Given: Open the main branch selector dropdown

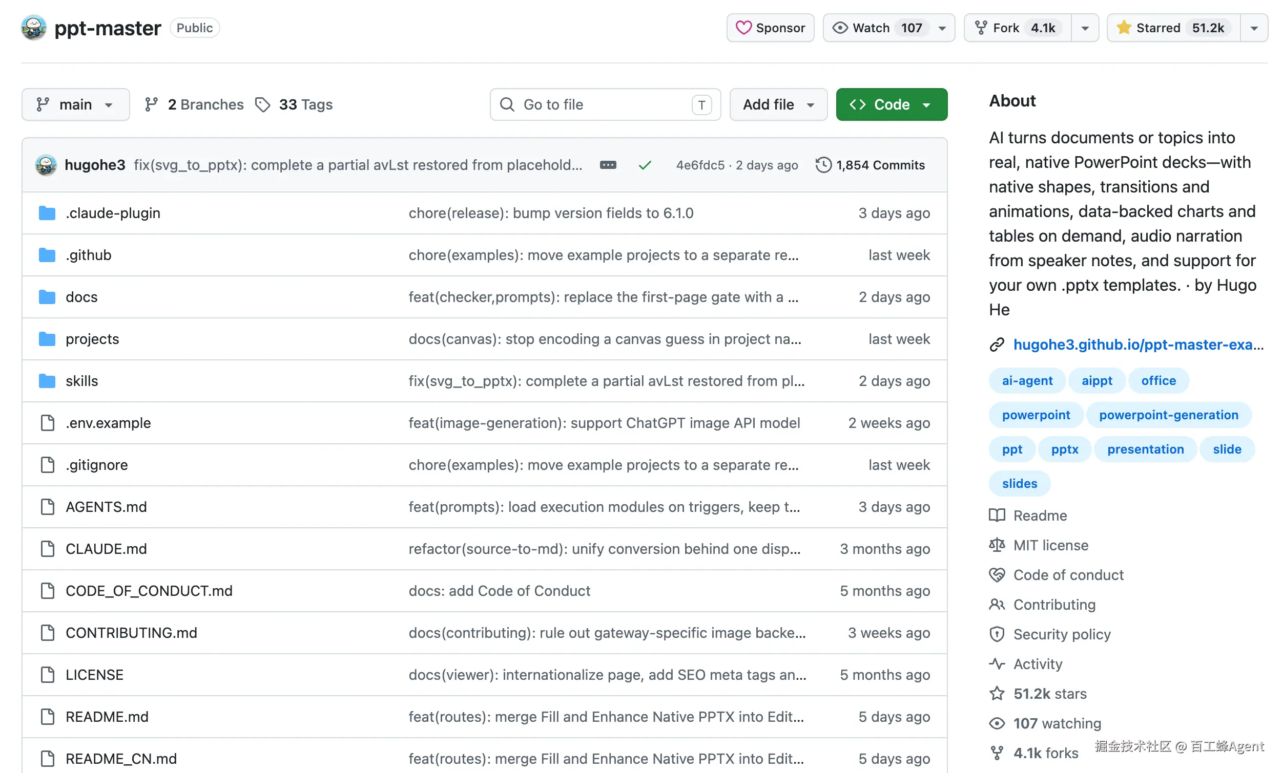Looking at the screenshot, I should click(75, 104).
